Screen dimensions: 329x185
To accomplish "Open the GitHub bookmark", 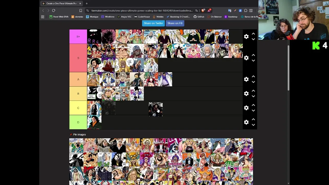I will (x=199, y=17).
